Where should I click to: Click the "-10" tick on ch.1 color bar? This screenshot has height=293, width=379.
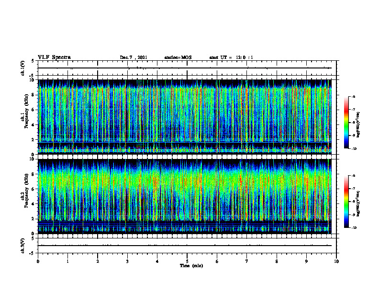click(354, 148)
